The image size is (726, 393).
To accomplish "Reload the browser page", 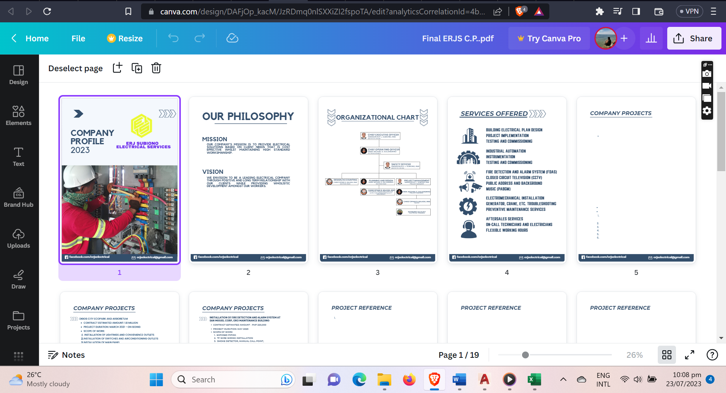I will (x=47, y=11).
